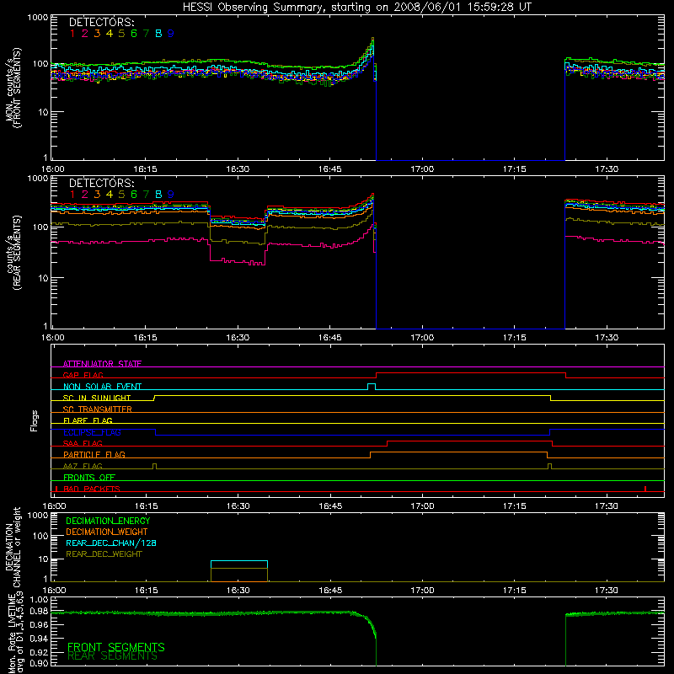Click the 17:15 tick label under the flags plot
This screenshot has height=674, width=674.
(515, 506)
